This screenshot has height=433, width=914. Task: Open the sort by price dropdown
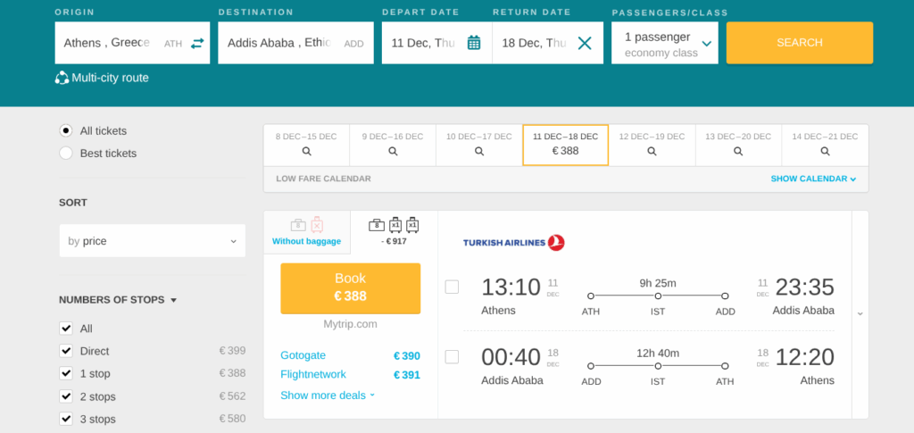point(152,241)
